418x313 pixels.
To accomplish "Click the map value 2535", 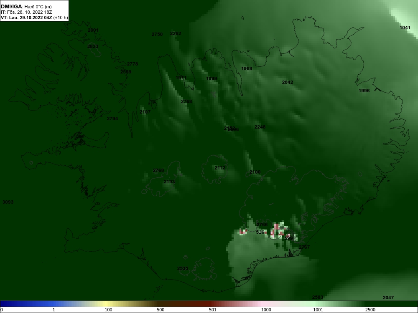I will point(183,268).
